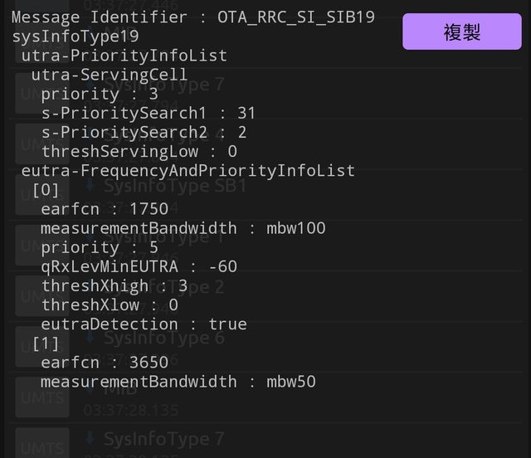Tap the 複製 copy button
This screenshot has width=531, height=458.
pos(463,32)
